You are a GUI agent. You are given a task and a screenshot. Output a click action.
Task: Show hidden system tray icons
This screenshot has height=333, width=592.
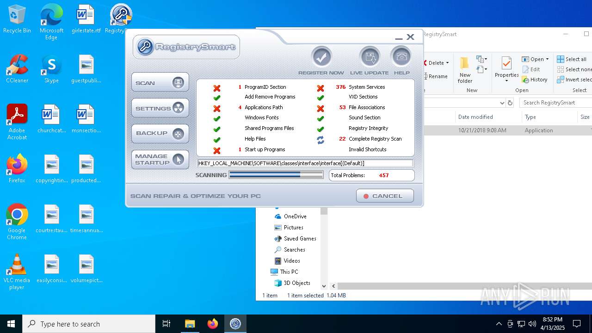pyautogui.click(x=499, y=324)
